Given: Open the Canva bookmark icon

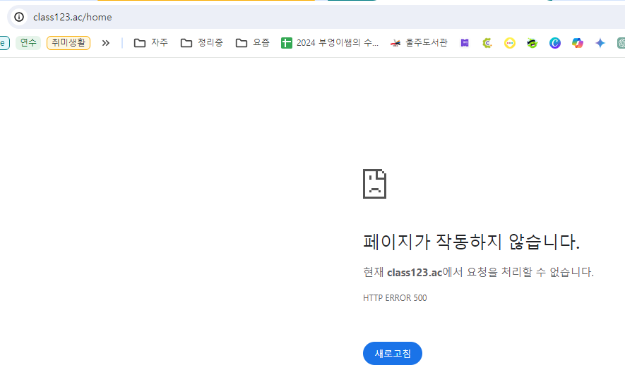Looking at the screenshot, I should pyautogui.click(x=555, y=43).
